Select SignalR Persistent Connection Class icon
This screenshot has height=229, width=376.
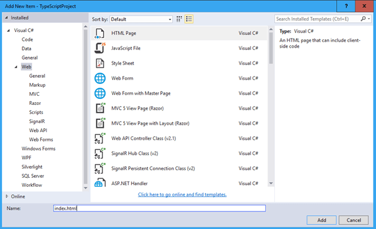click(x=100, y=168)
